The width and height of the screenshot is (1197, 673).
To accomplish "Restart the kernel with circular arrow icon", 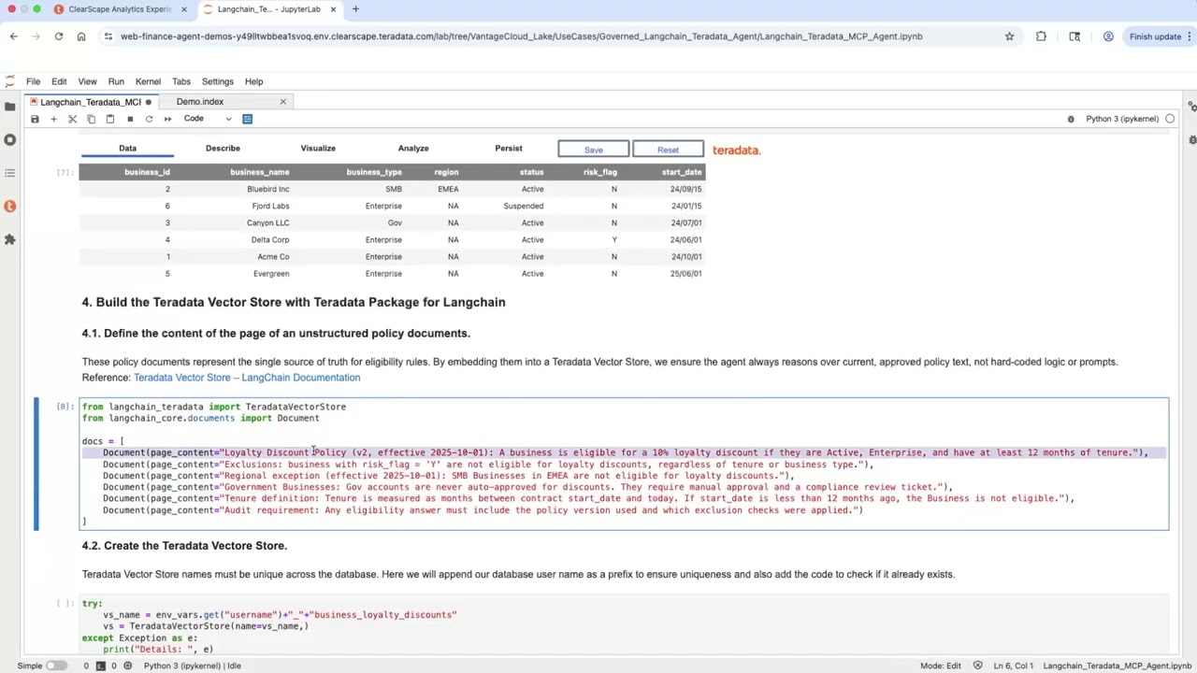I will click(149, 119).
